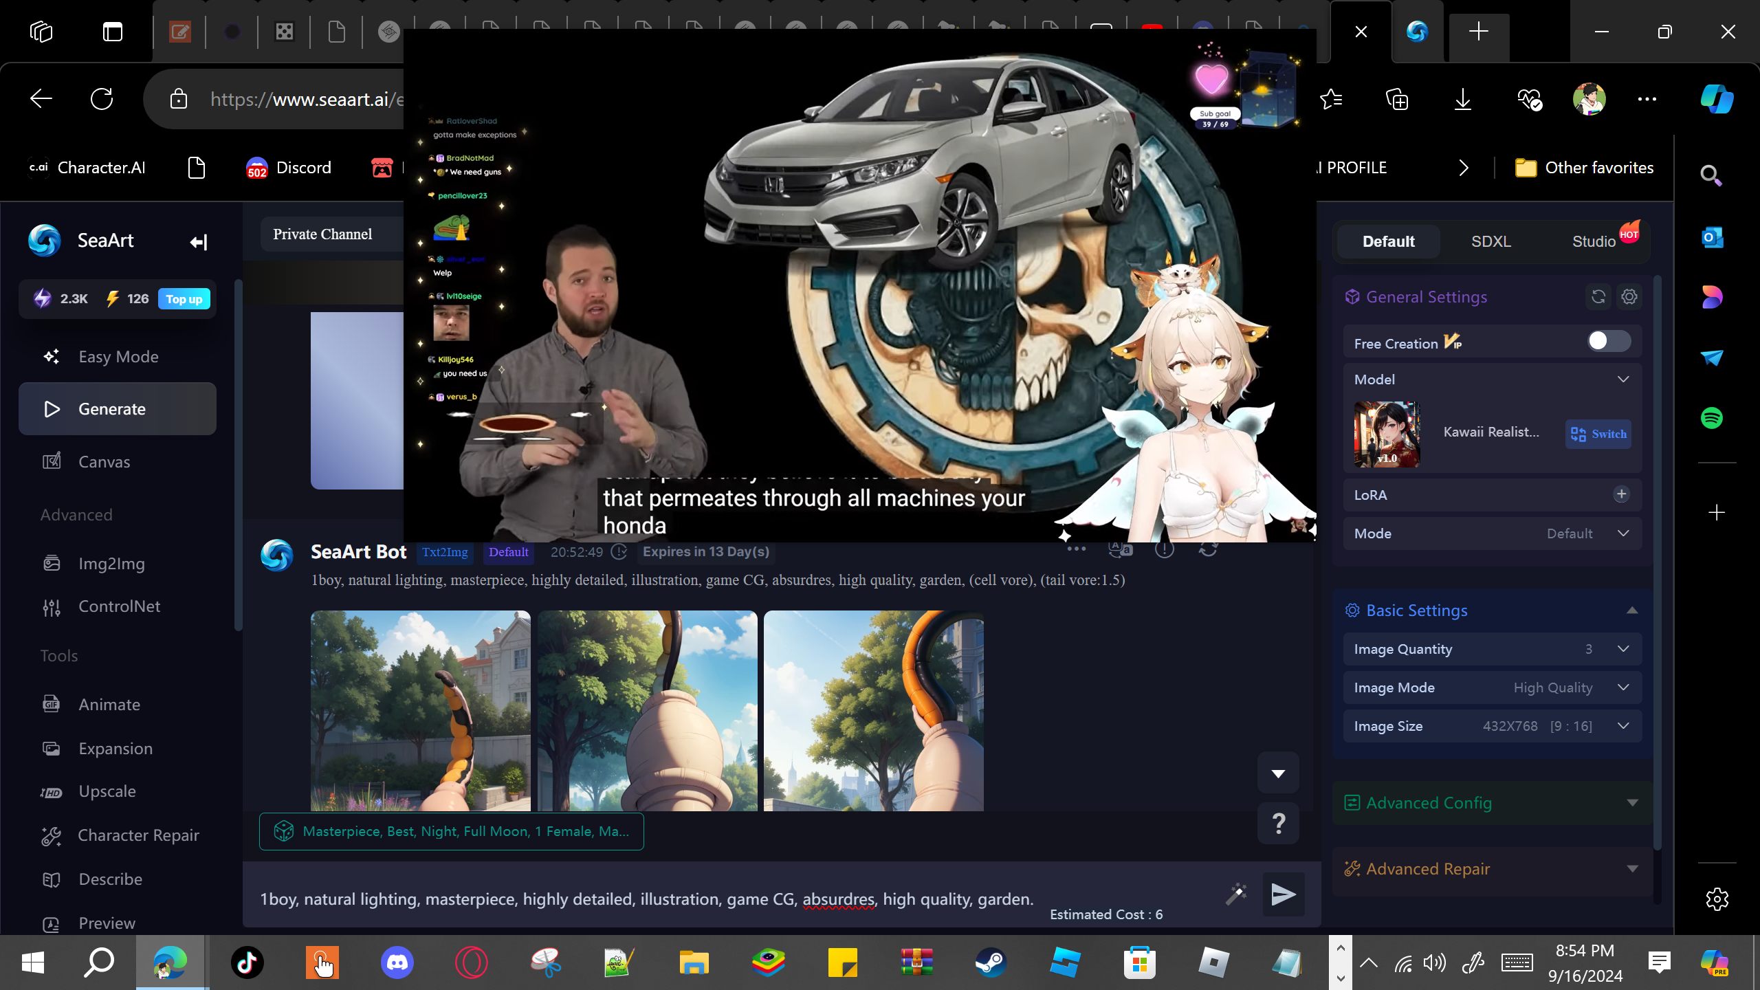Image resolution: width=1760 pixels, height=990 pixels.
Task: Click the Txt2Img tag on the bot message
Action: tap(445, 552)
